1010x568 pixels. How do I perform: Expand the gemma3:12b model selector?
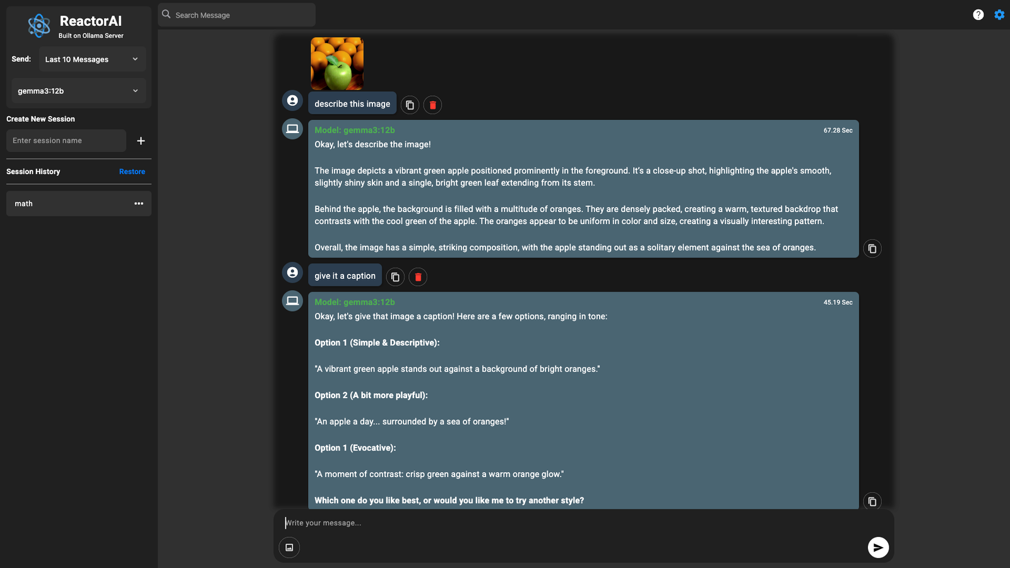point(79,91)
